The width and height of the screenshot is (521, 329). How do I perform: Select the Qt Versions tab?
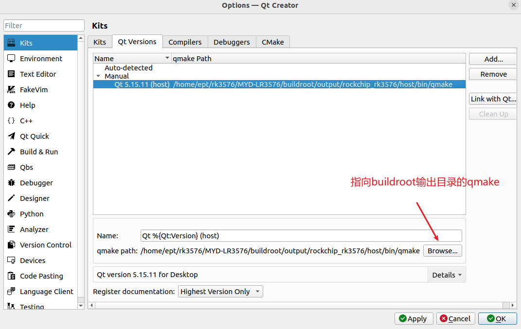(137, 41)
